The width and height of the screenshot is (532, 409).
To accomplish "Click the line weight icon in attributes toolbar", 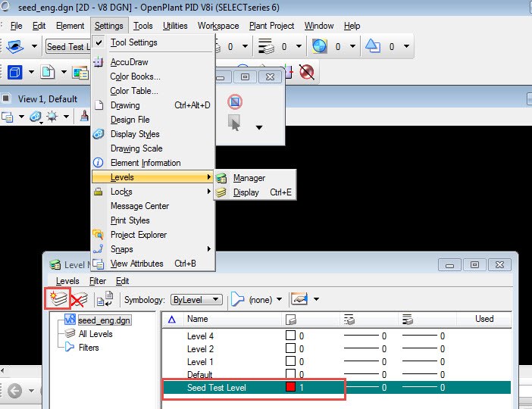I will [266, 46].
